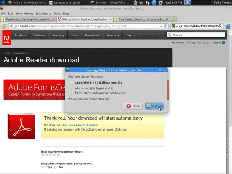Close the Adobe Reader tab

click(110, 19)
